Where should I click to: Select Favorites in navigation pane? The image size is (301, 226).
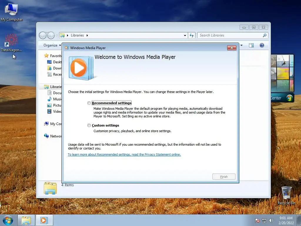pos(53,56)
